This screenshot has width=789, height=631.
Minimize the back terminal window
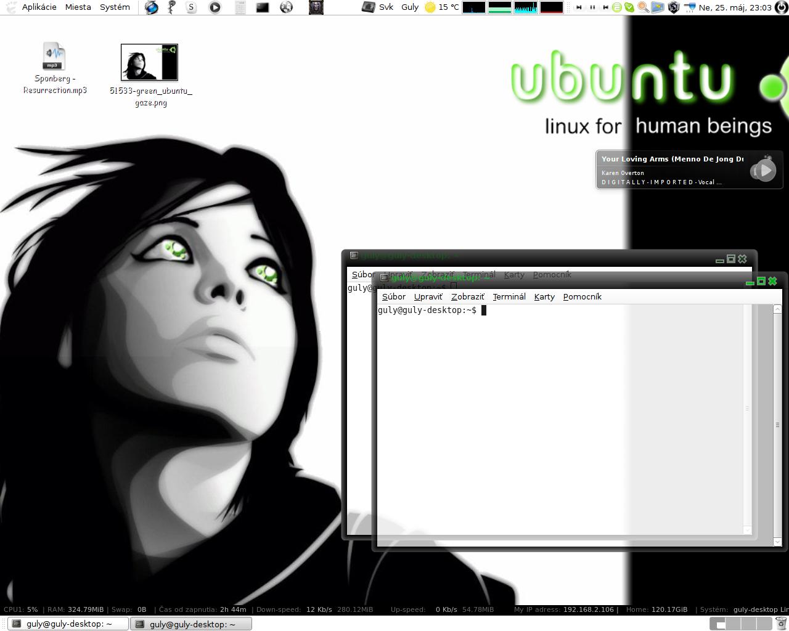coord(720,260)
